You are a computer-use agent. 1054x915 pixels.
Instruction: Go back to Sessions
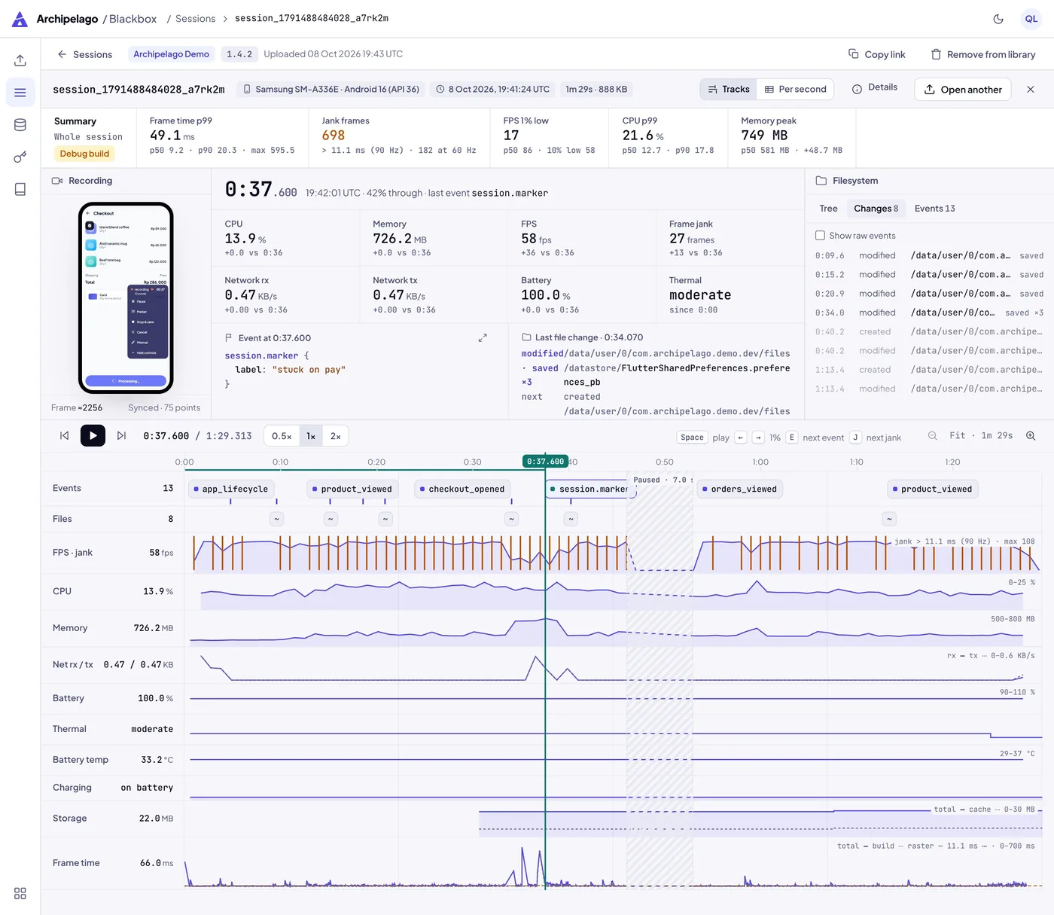pos(84,54)
